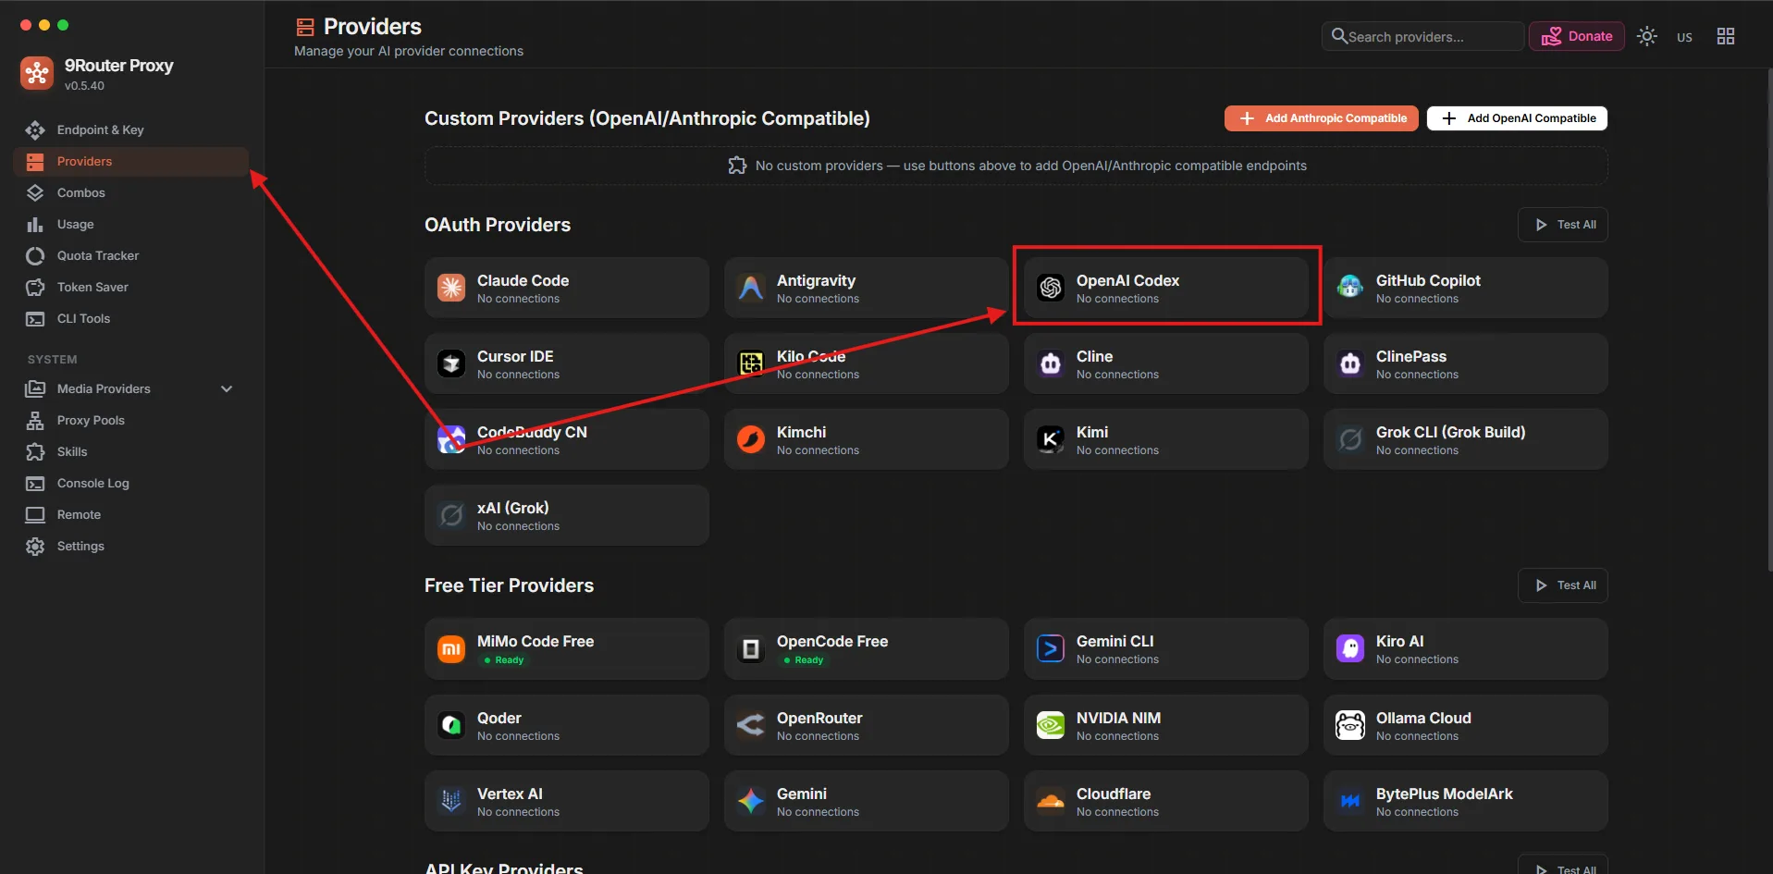1773x874 pixels.
Task: Click the Kimi provider icon
Action: [x=1051, y=439]
